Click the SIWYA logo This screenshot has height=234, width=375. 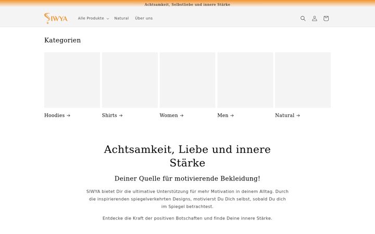(x=56, y=18)
